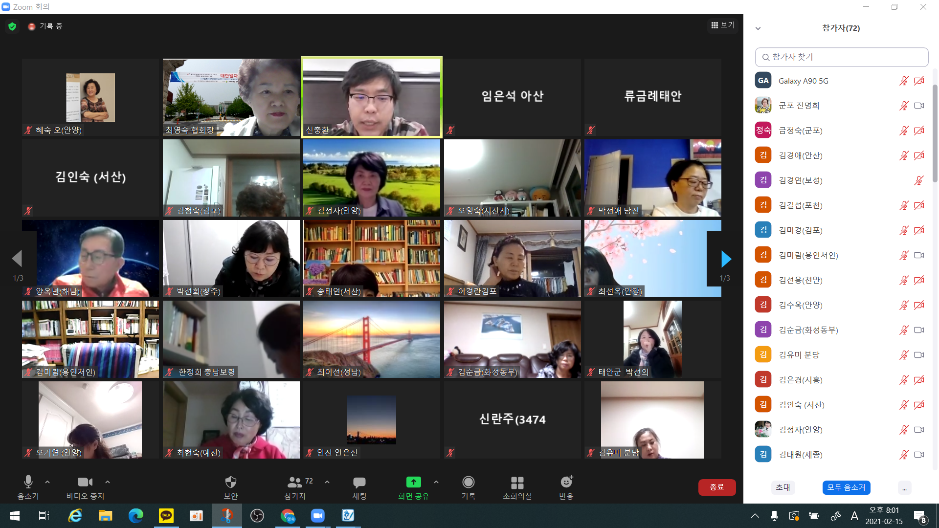
Task: Open the View (보기) layout menu
Action: 722,25
